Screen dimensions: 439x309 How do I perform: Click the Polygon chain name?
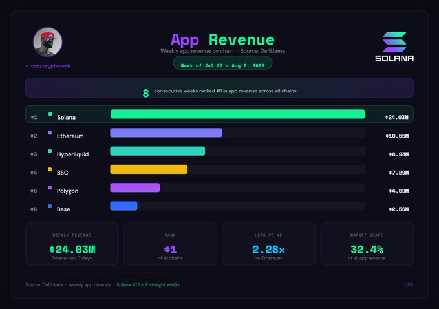(67, 191)
